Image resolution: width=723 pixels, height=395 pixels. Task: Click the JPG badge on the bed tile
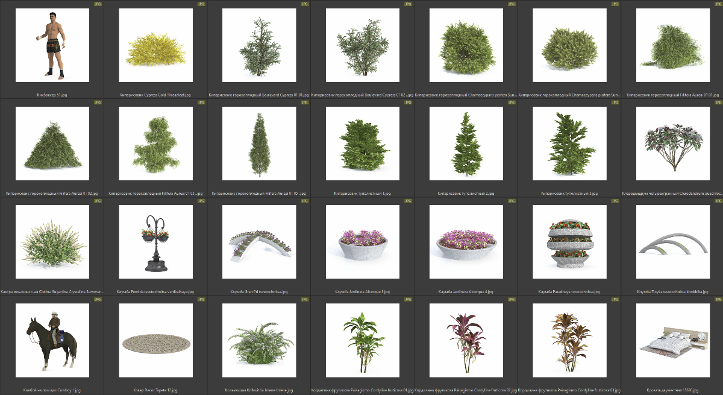pyautogui.click(x=717, y=299)
